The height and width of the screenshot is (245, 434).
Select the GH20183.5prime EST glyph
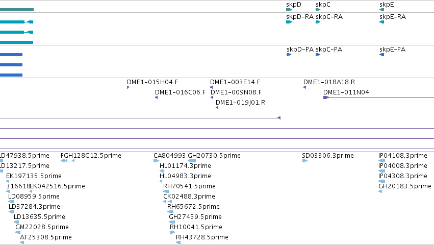(x=380, y=191)
